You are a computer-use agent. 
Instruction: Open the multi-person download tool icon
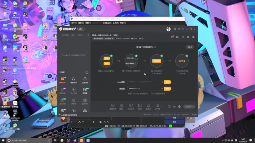(74, 91)
